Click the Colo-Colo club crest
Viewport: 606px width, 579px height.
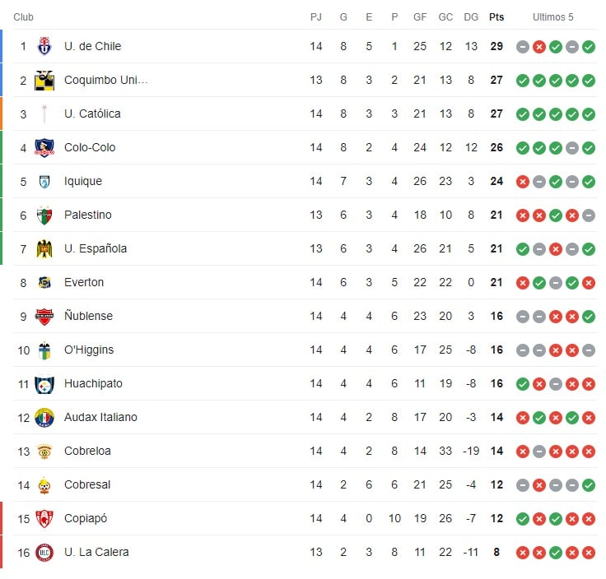tap(44, 148)
